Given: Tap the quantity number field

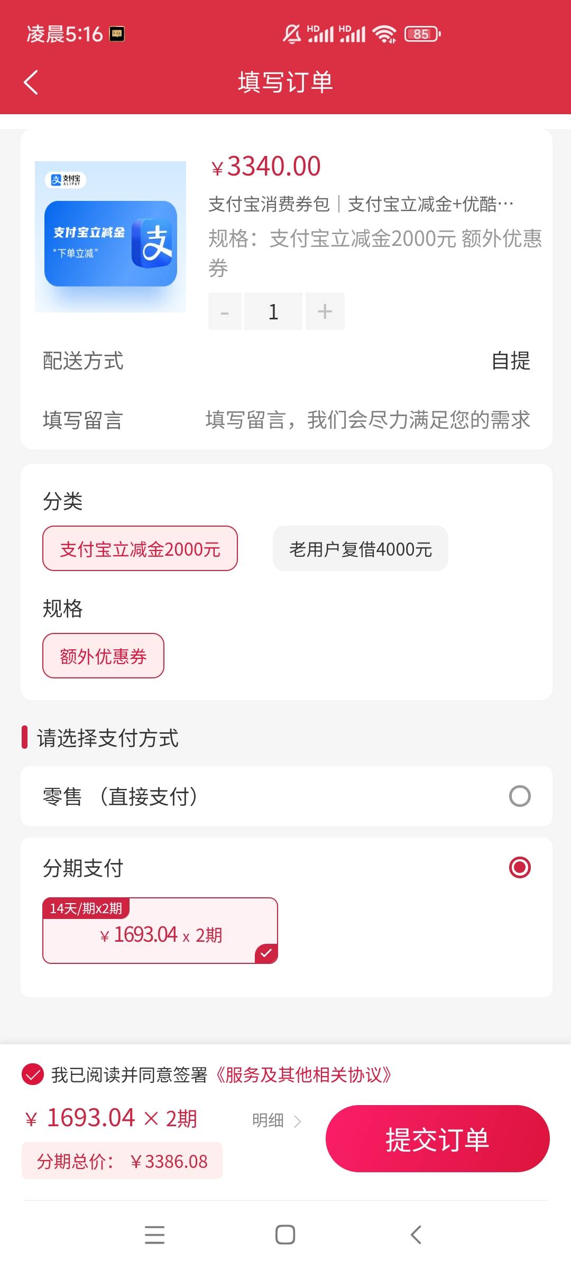Looking at the screenshot, I should pos(273,312).
